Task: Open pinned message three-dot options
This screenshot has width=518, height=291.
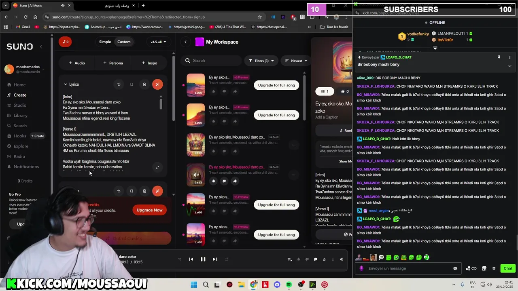Action: [510, 57]
